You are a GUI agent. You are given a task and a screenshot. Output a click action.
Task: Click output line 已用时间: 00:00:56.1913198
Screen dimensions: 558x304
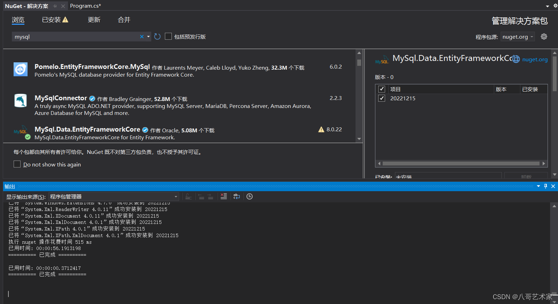tap(45, 248)
